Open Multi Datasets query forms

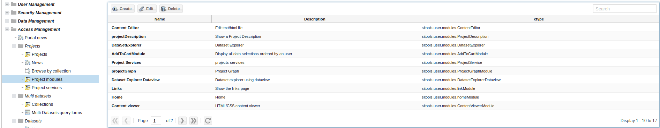57,113
